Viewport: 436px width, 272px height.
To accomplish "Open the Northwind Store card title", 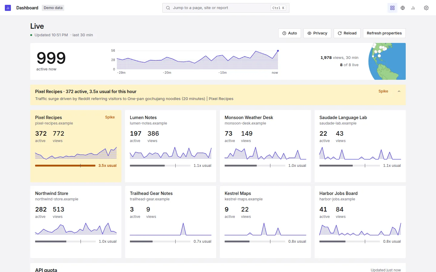I will pyautogui.click(x=51, y=193).
